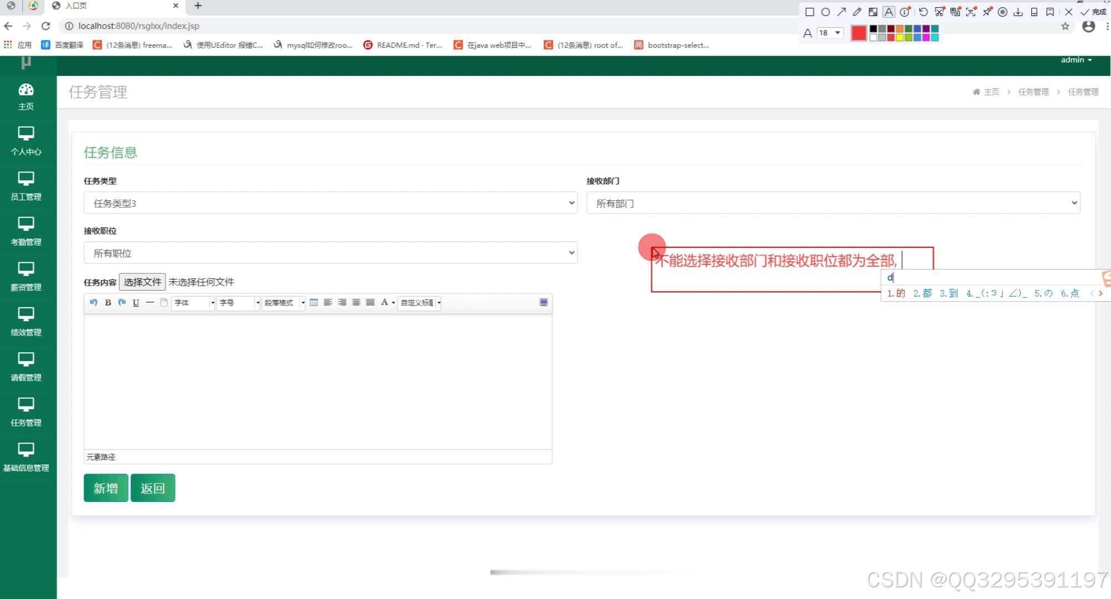Click the editor redo icon

pos(122,302)
